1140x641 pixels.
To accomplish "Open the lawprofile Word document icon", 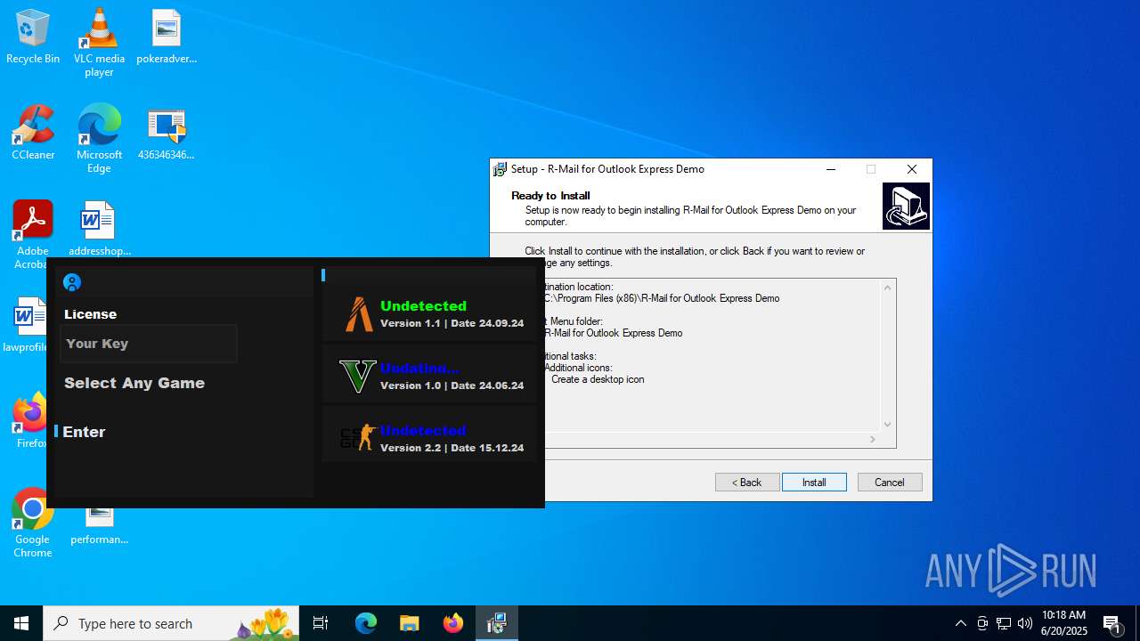I will (x=27, y=325).
